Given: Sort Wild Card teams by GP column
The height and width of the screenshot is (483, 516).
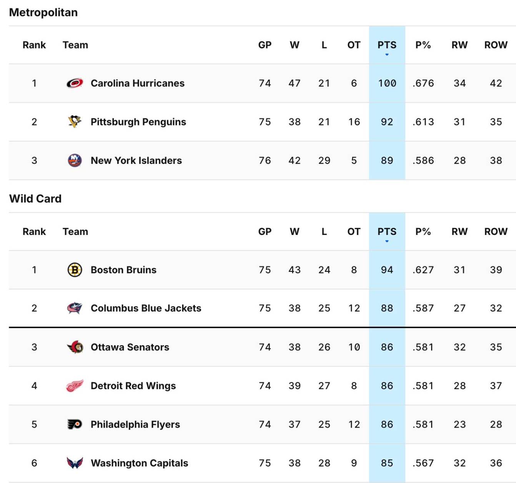Looking at the screenshot, I should pyautogui.click(x=265, y=232).
